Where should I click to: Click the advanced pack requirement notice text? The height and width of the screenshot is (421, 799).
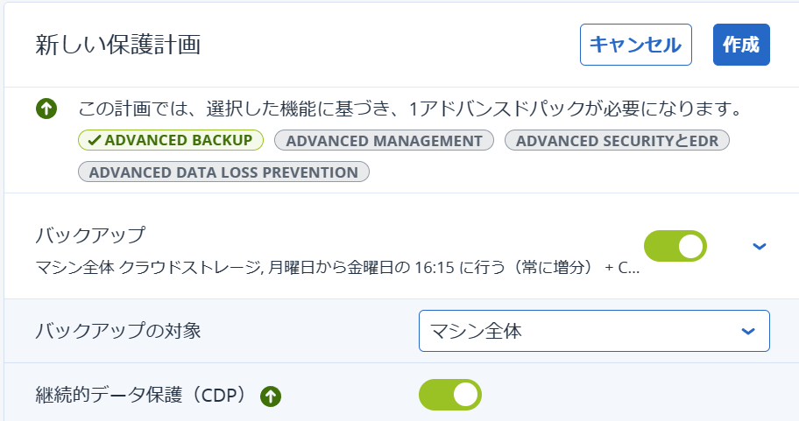click(x=411, y=109)
